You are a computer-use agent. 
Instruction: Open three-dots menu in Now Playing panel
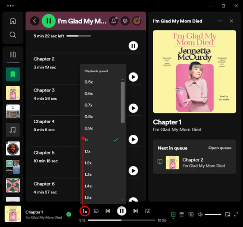coord(220,21)
